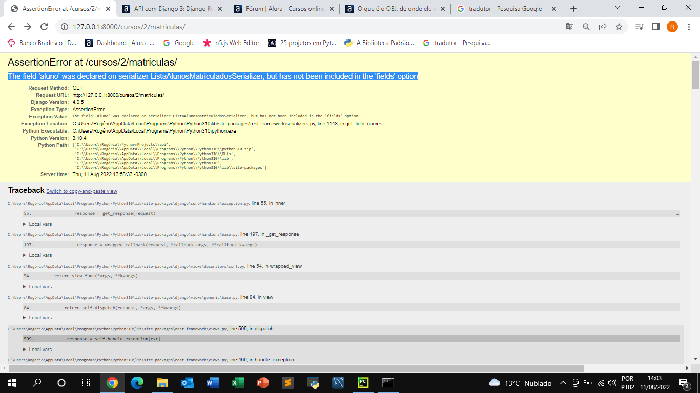The width and height of the screenshot is (700, 393).
Task: Click code line 509 self.handle_exception(exc)
Action: point(351,339)
